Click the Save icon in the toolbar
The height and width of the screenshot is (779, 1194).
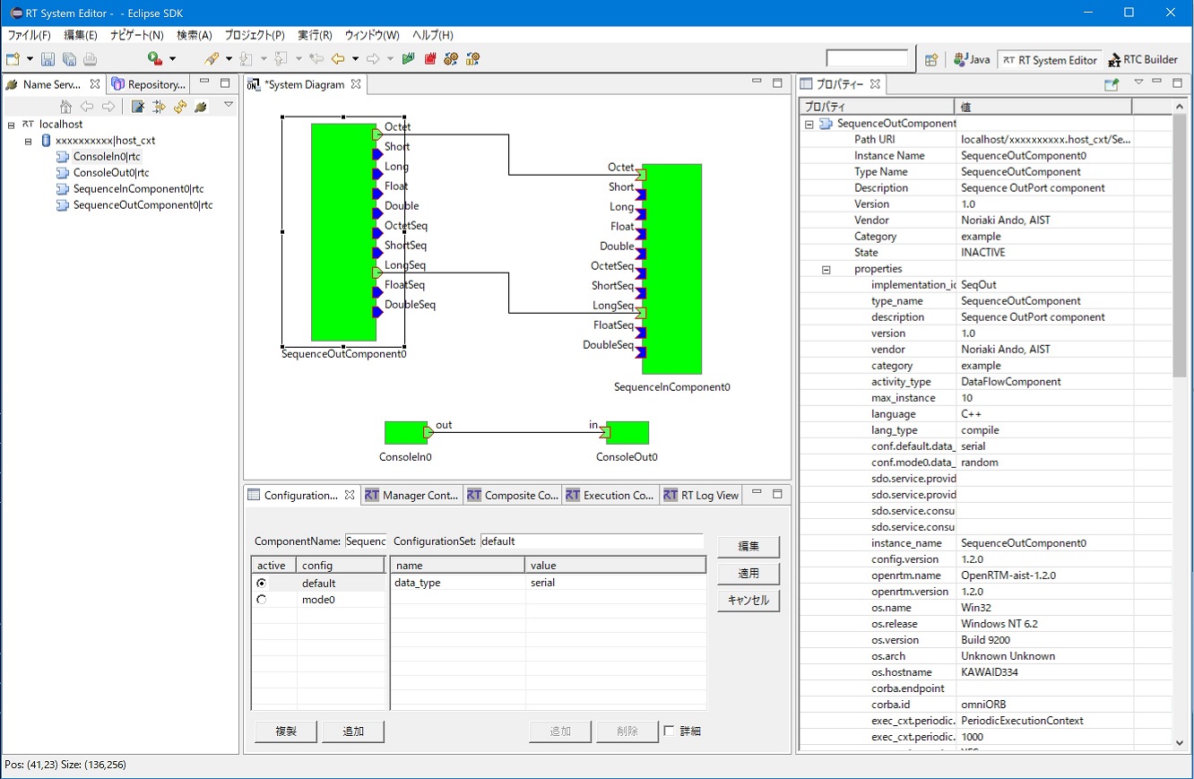tap(48, 59)
